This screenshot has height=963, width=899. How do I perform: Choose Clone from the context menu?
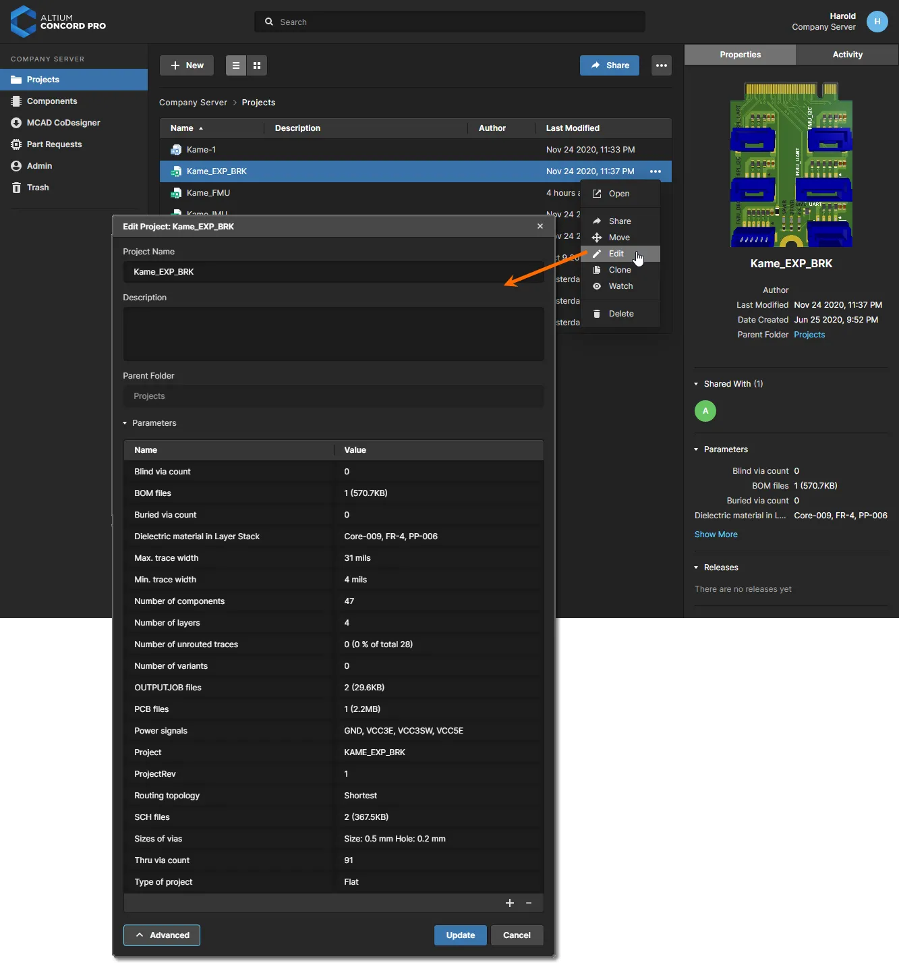(620, 270)
